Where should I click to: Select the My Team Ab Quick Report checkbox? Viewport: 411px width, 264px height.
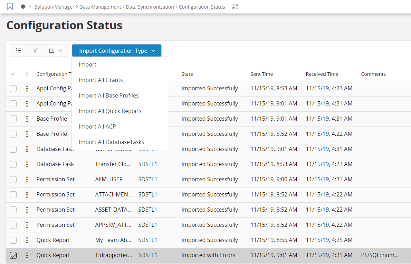click(13, 240)
